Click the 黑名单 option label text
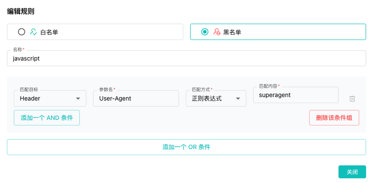 pos(232,32)
